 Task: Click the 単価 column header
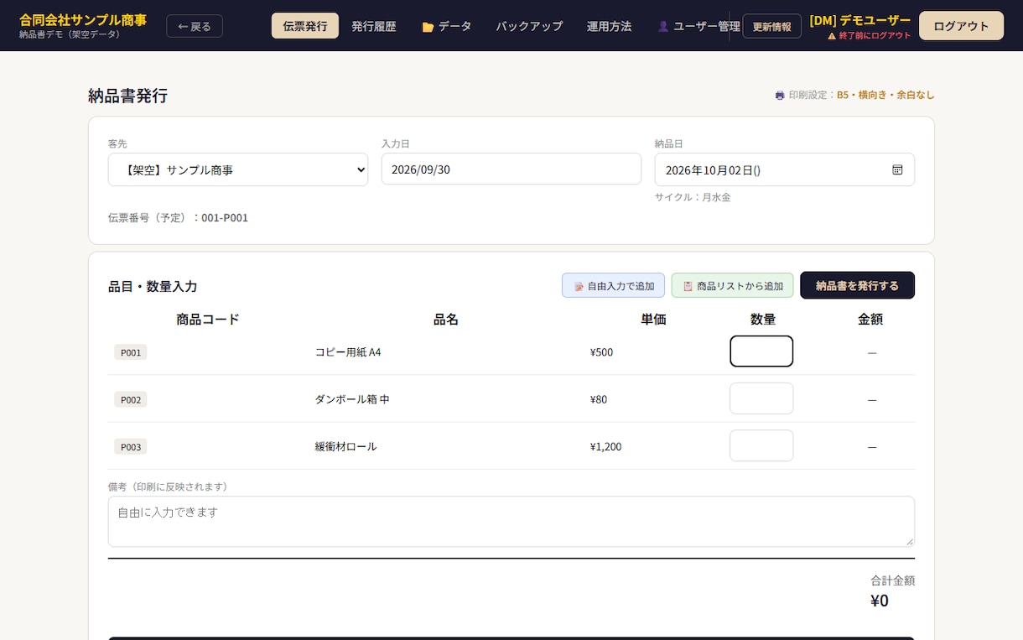tap(654, 319)
